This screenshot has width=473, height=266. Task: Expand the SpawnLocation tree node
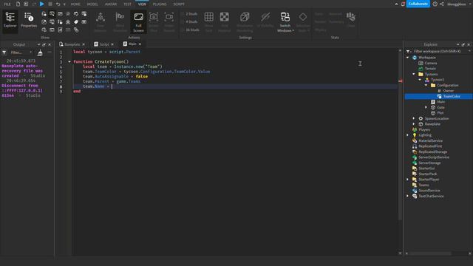[414, 118]
